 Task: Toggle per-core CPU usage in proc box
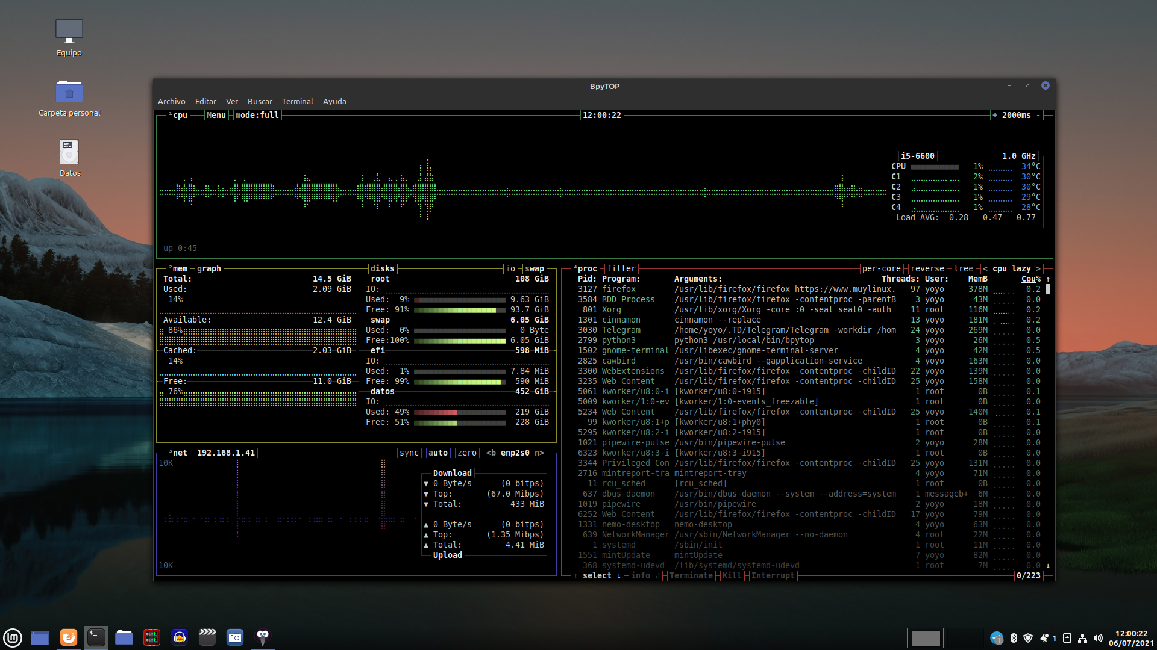[x=881, y=268]
